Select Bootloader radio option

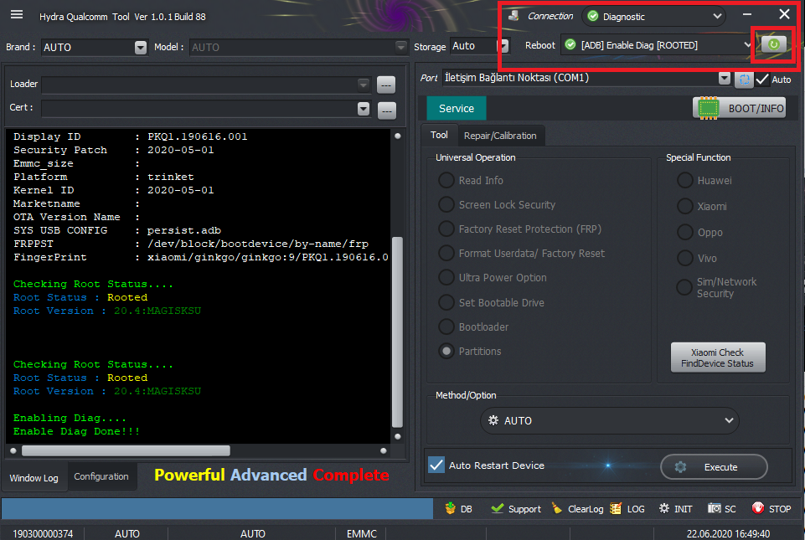point(446,327)
